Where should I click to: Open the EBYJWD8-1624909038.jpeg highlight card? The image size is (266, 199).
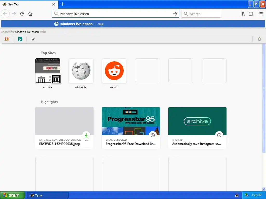point(64,128)
